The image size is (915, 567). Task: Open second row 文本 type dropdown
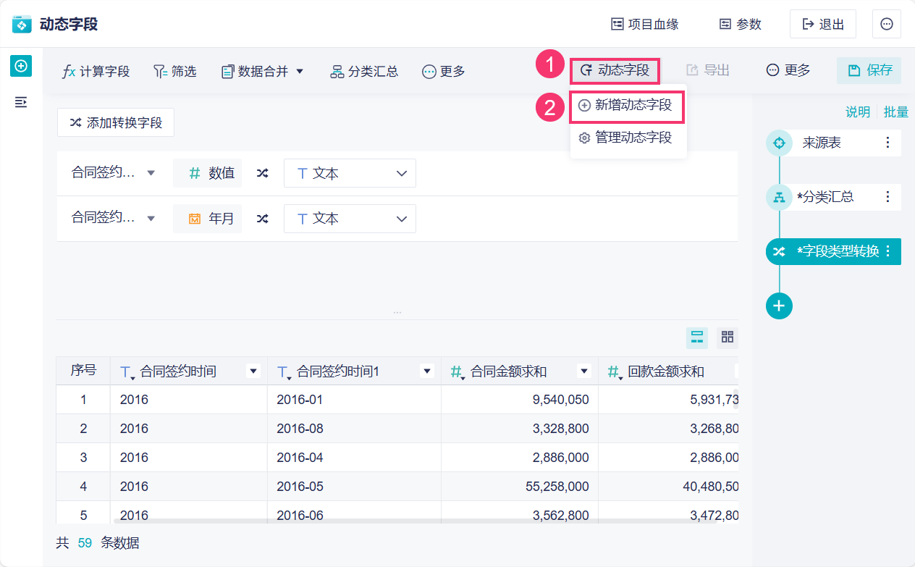350,219
